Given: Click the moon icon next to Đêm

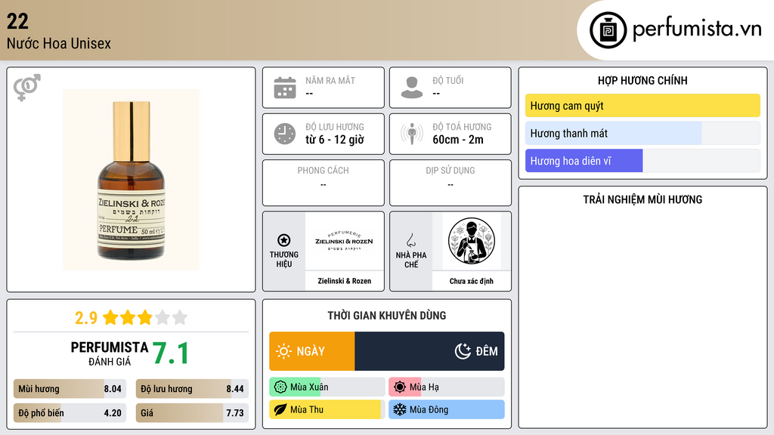Looking at the screenshot, I should [x=463, y=351].
